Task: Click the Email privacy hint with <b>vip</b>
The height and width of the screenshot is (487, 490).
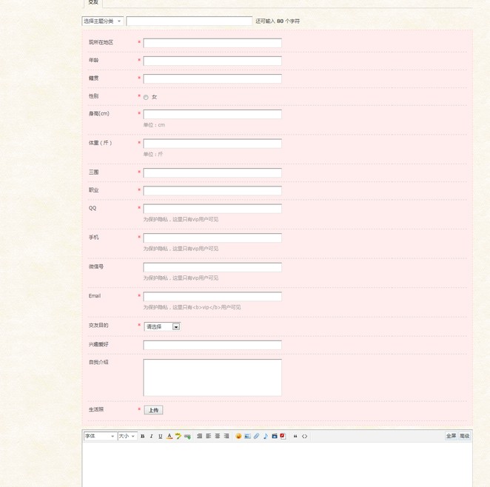Action: (192, 307)
